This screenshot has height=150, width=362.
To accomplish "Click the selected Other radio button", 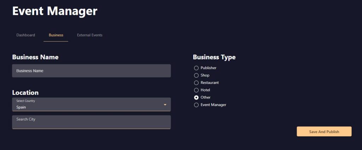I will [x=197, y=97].
